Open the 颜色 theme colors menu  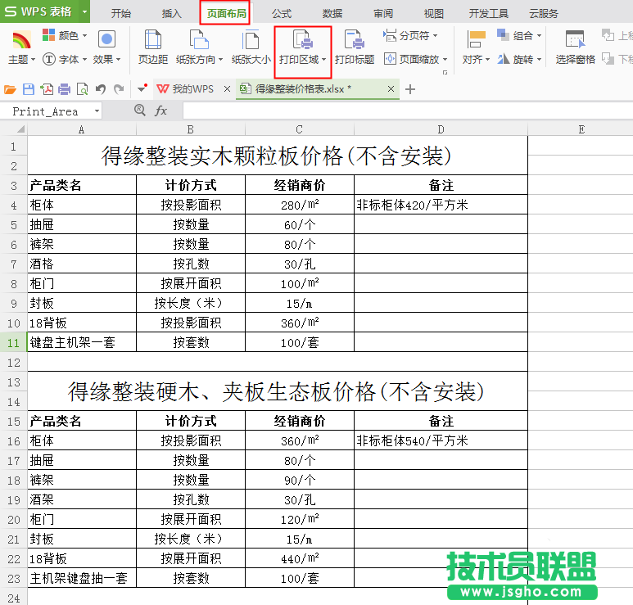65,35
